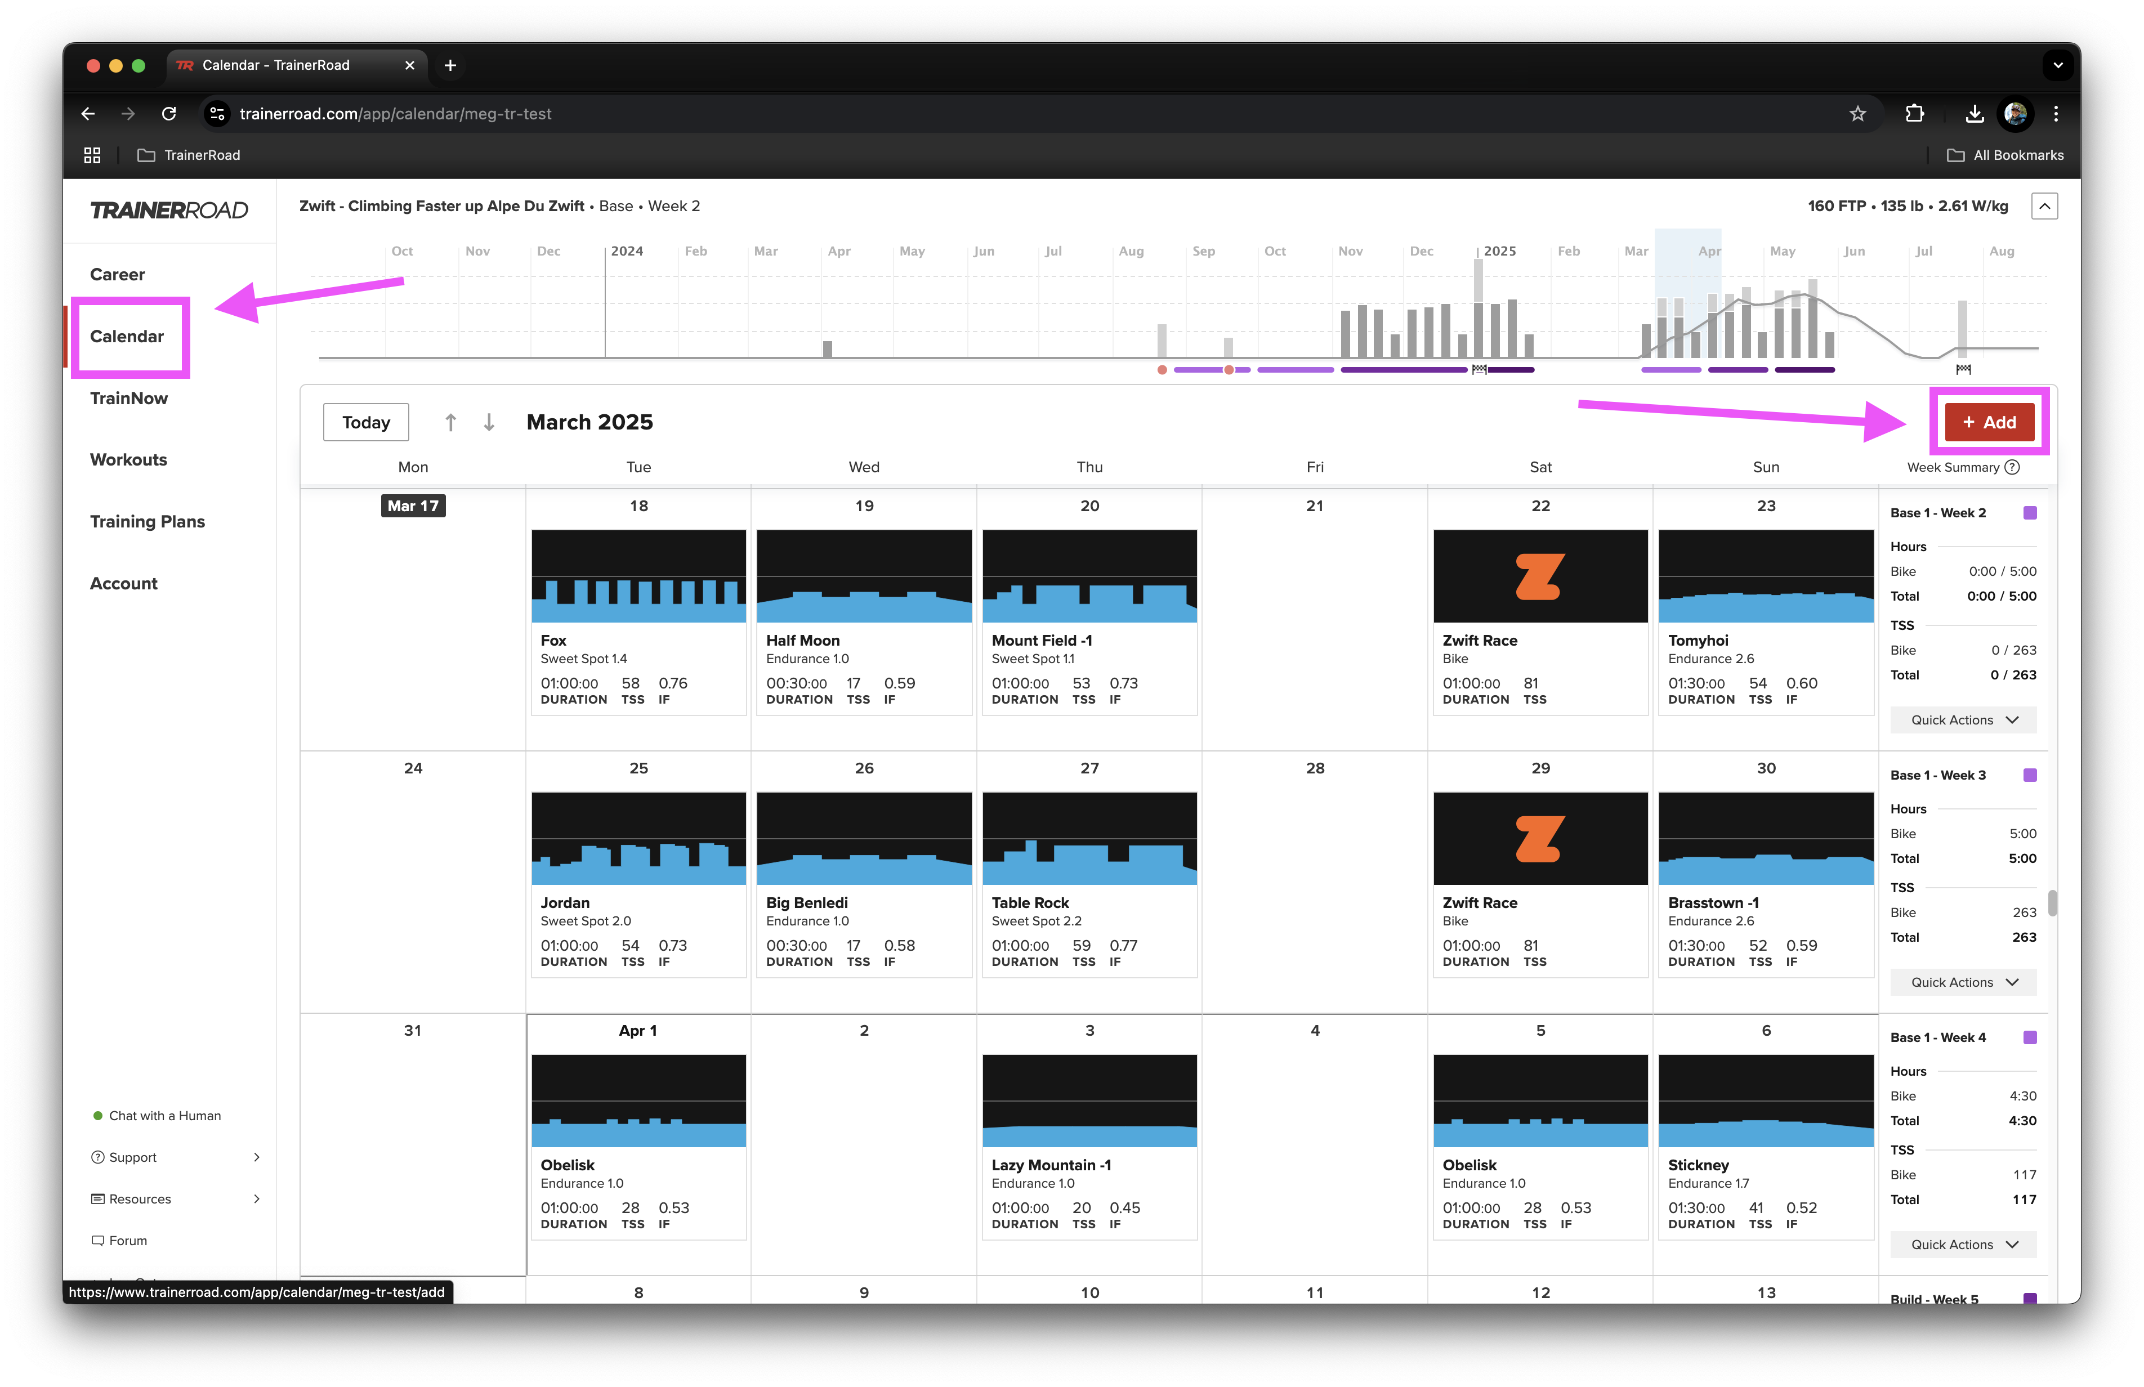Image resolution: width=2144 pixels, height=1387 pixels.
Task: Expand the Resources submenu
Action: (x=257, y=1198)
